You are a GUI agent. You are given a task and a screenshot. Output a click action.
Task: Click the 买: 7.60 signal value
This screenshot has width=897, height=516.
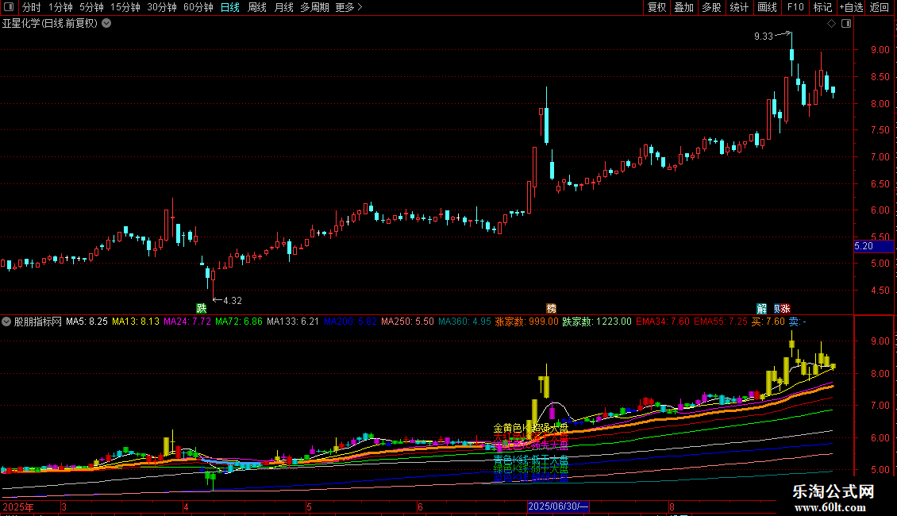[x=768, y=322]
